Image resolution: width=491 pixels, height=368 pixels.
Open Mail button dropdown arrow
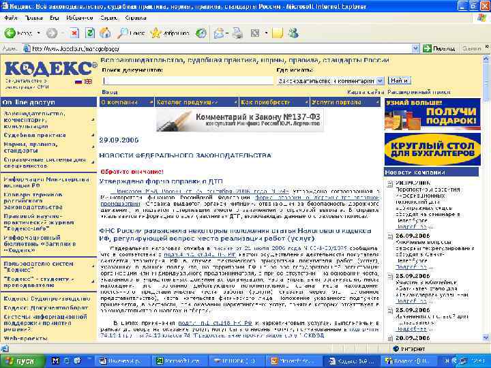[x=227, y=33]
